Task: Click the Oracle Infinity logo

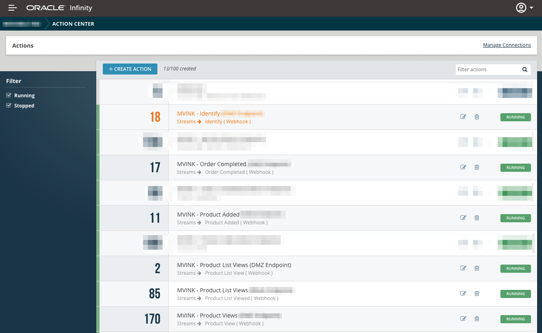Action: tap(60, 8)
